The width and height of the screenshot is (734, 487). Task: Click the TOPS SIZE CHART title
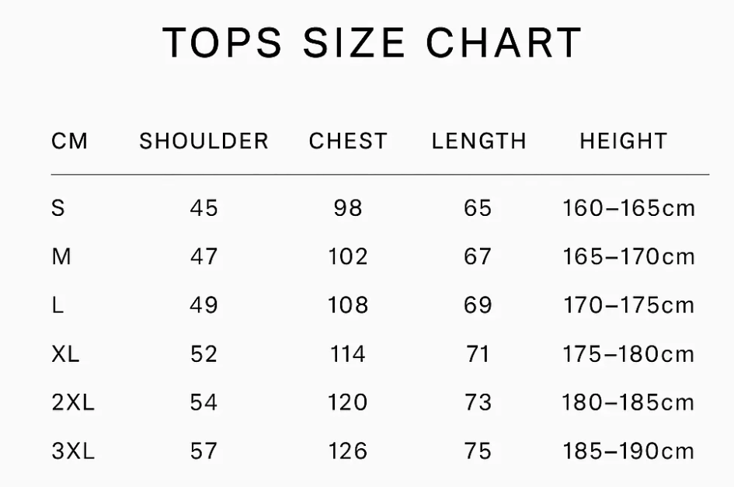(x=372, y=43)
